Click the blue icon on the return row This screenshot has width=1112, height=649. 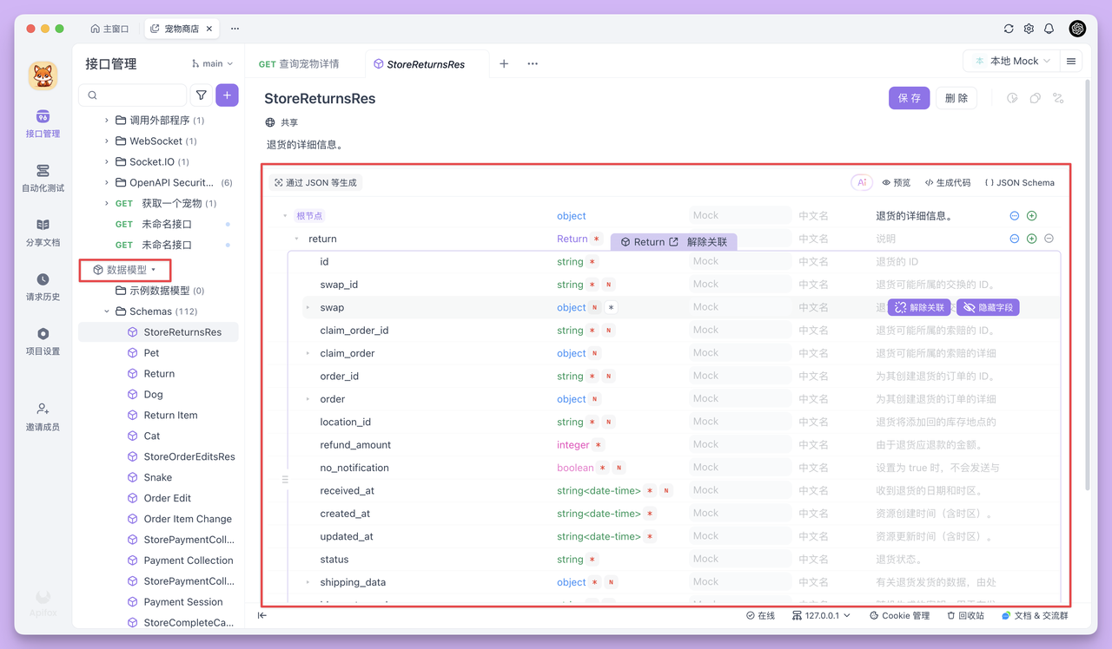click(x=1015, y=239)
